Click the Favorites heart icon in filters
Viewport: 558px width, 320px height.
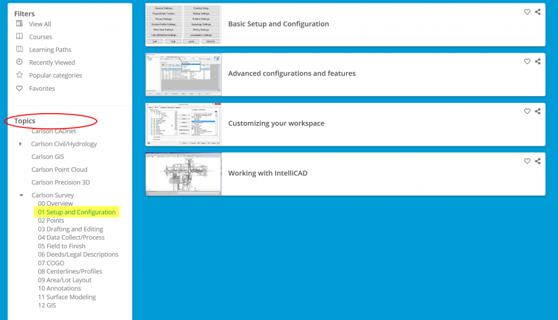pyautogui.click(x=20, y=88)
